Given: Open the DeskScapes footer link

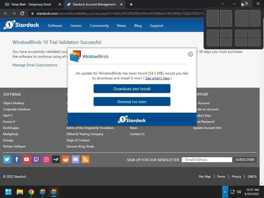Looking at the screenshot, I should (x=11, y=128).
